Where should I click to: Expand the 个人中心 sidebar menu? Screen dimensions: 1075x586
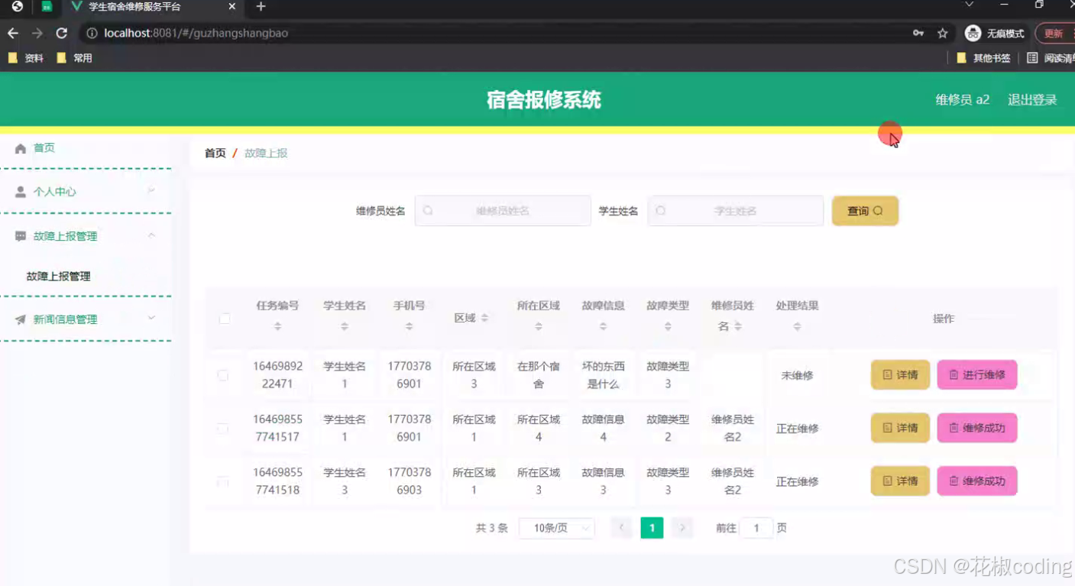coord(151,191)
